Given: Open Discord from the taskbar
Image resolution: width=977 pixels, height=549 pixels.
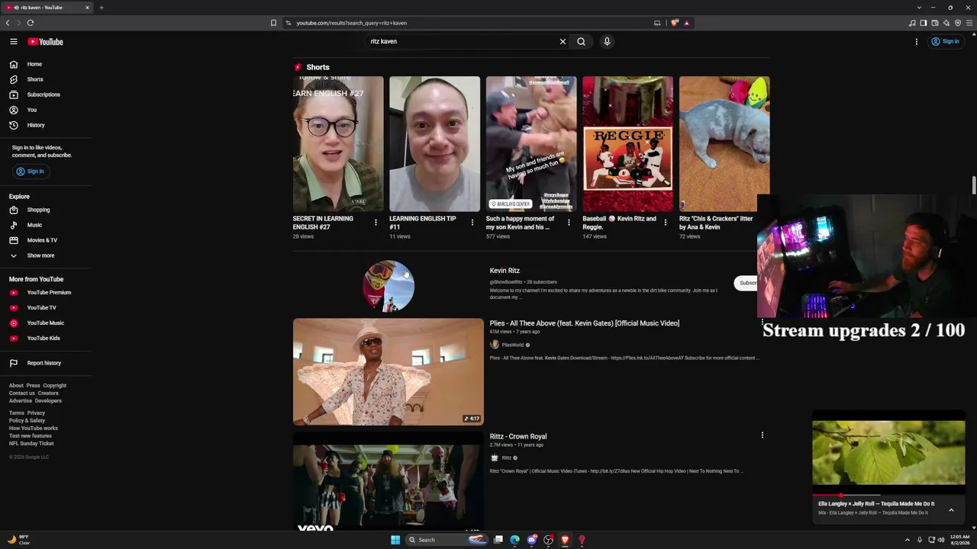Looking at the screenshot, I should coord(532,540).
